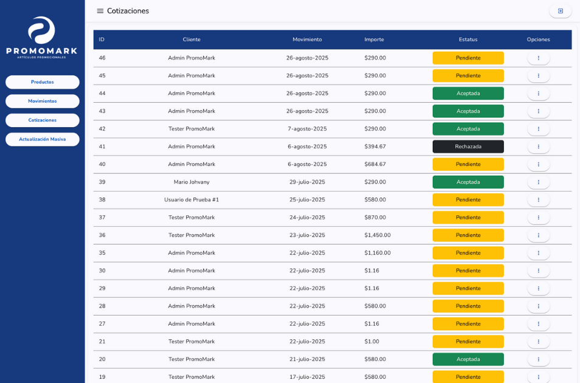
Task: Select Cotizaciones in the sidebar
Action: coord(43,120)
